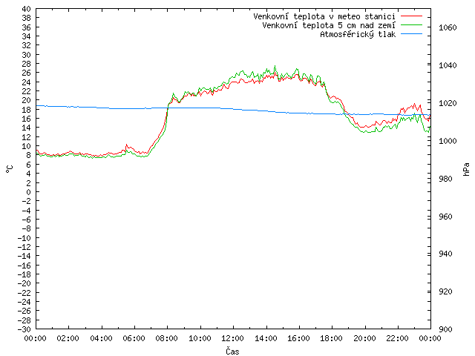
Task: Click the pressure label '980'
Action: click(445, 179)
